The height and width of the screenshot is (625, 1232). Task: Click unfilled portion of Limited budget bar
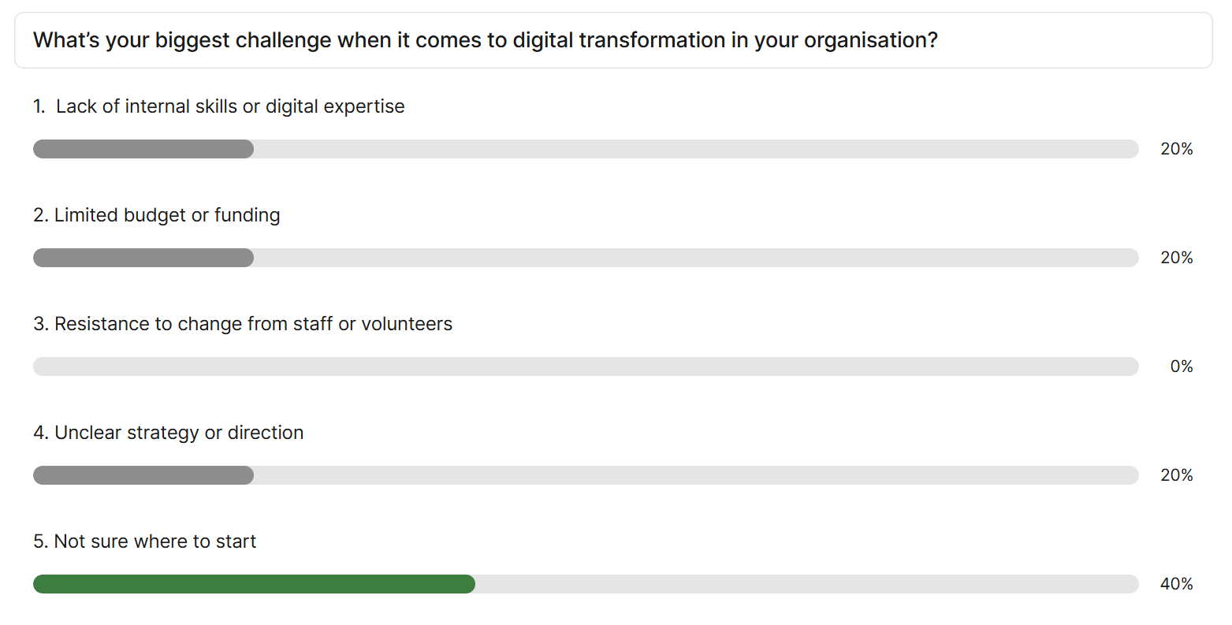pyautogui.click(x=696, y=258)
